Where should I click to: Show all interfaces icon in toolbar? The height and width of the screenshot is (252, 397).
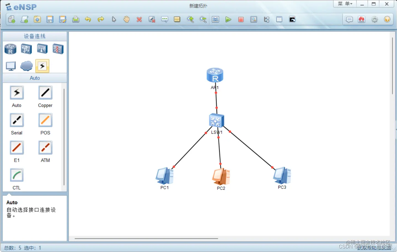pyautogui.click(x=267, y=19)
